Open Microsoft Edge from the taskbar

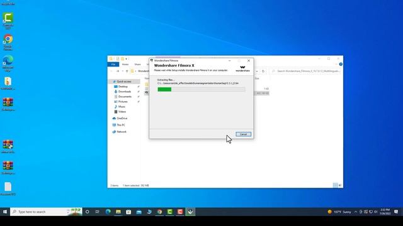tap(108, 212)
